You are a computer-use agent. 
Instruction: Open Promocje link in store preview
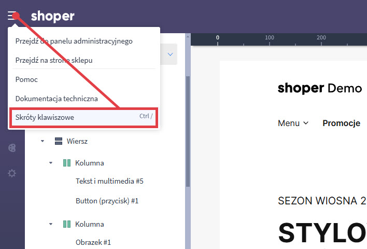pyautogui.click(x=341, y=123)
